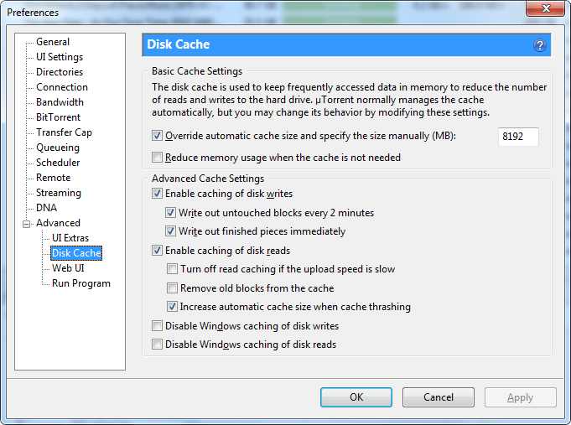Screen dimensions: 571x425
Task: Collapse the Advanced tree node
Action: click(x=26, y=224)
